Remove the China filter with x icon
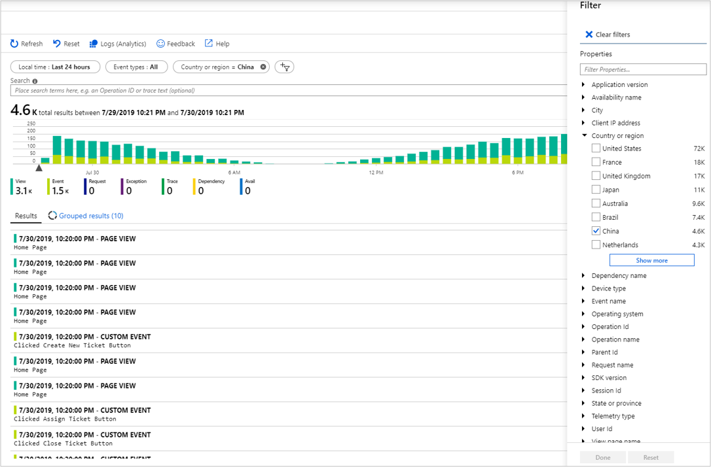711x467 pixels. [x=263, y=67]
